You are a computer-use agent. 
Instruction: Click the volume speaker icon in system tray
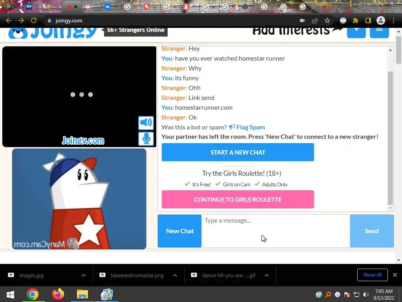pyautogui.click(x=366, y=295)
